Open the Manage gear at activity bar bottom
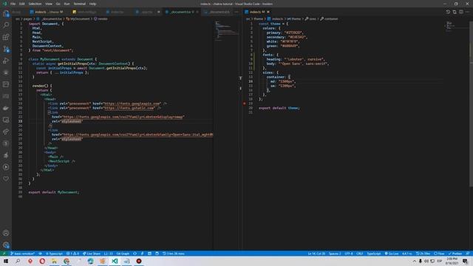This screenshot has width=473, height=266. coord(6,245)
